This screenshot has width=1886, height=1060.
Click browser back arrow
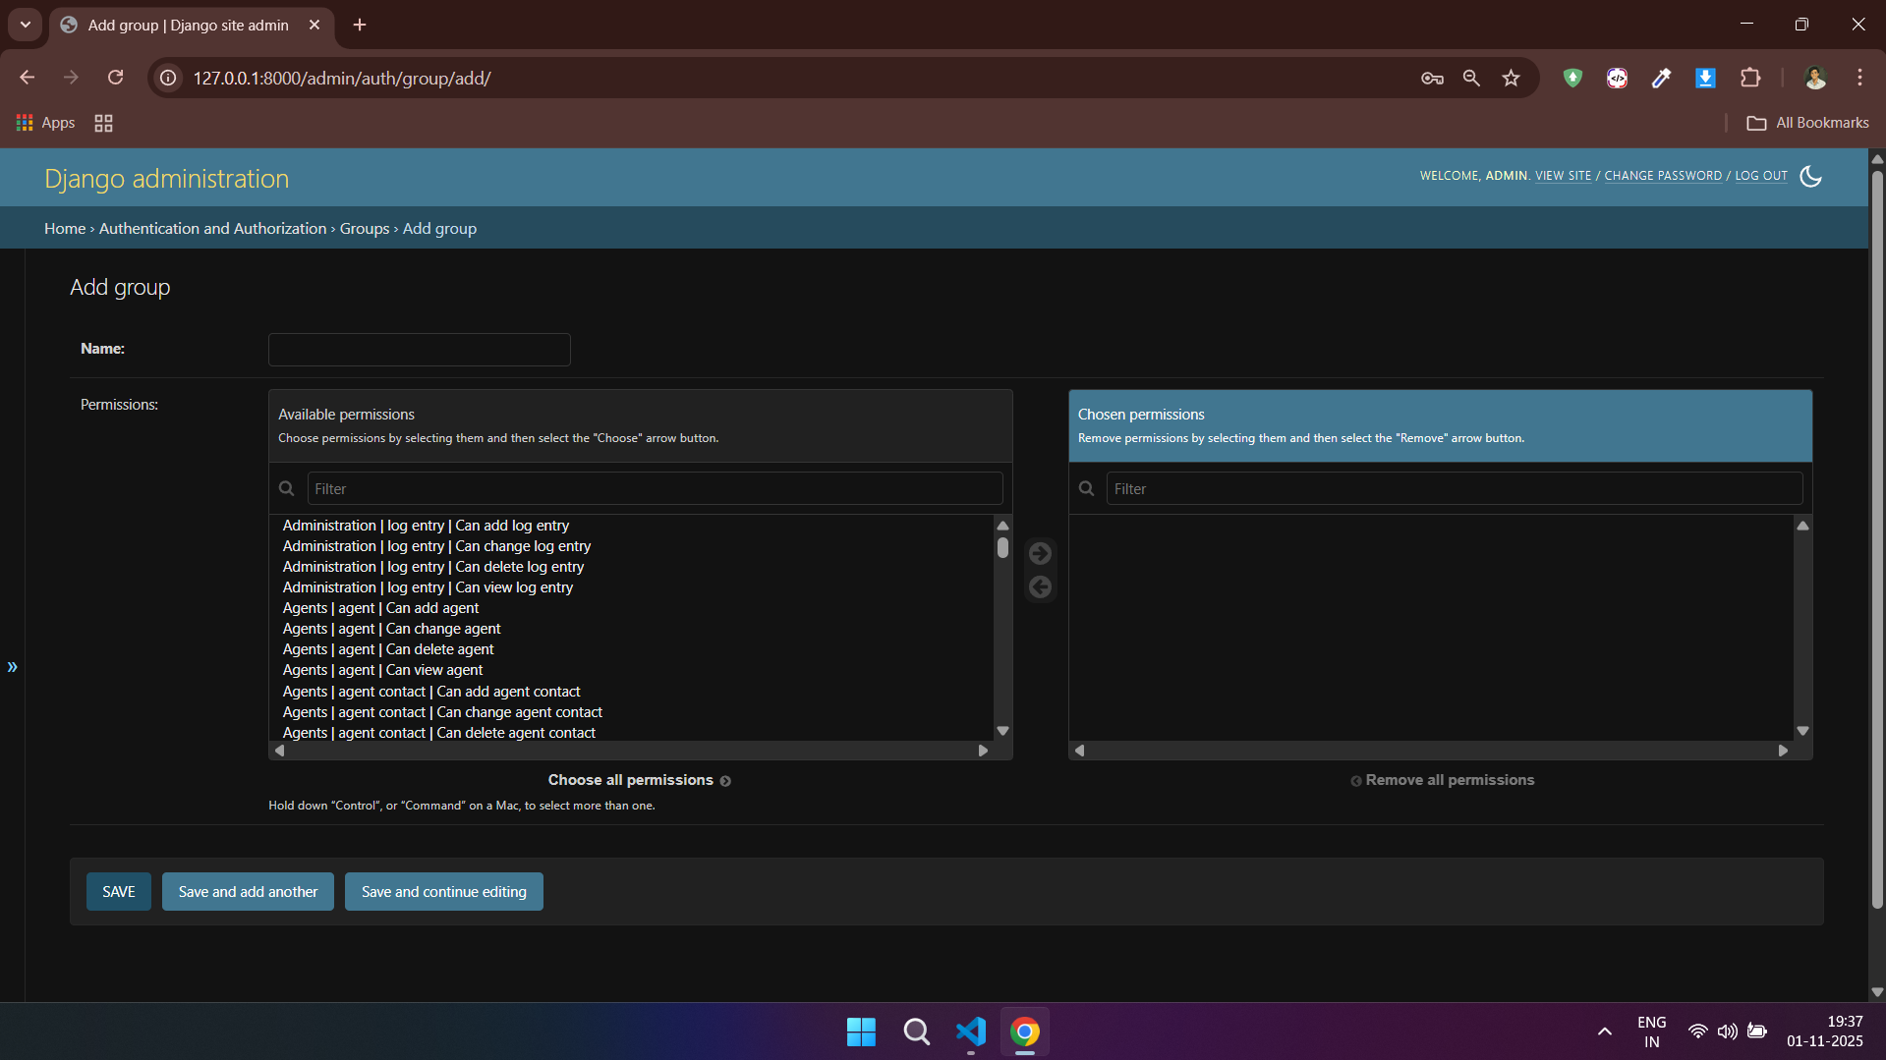click(x=28, y=78)
